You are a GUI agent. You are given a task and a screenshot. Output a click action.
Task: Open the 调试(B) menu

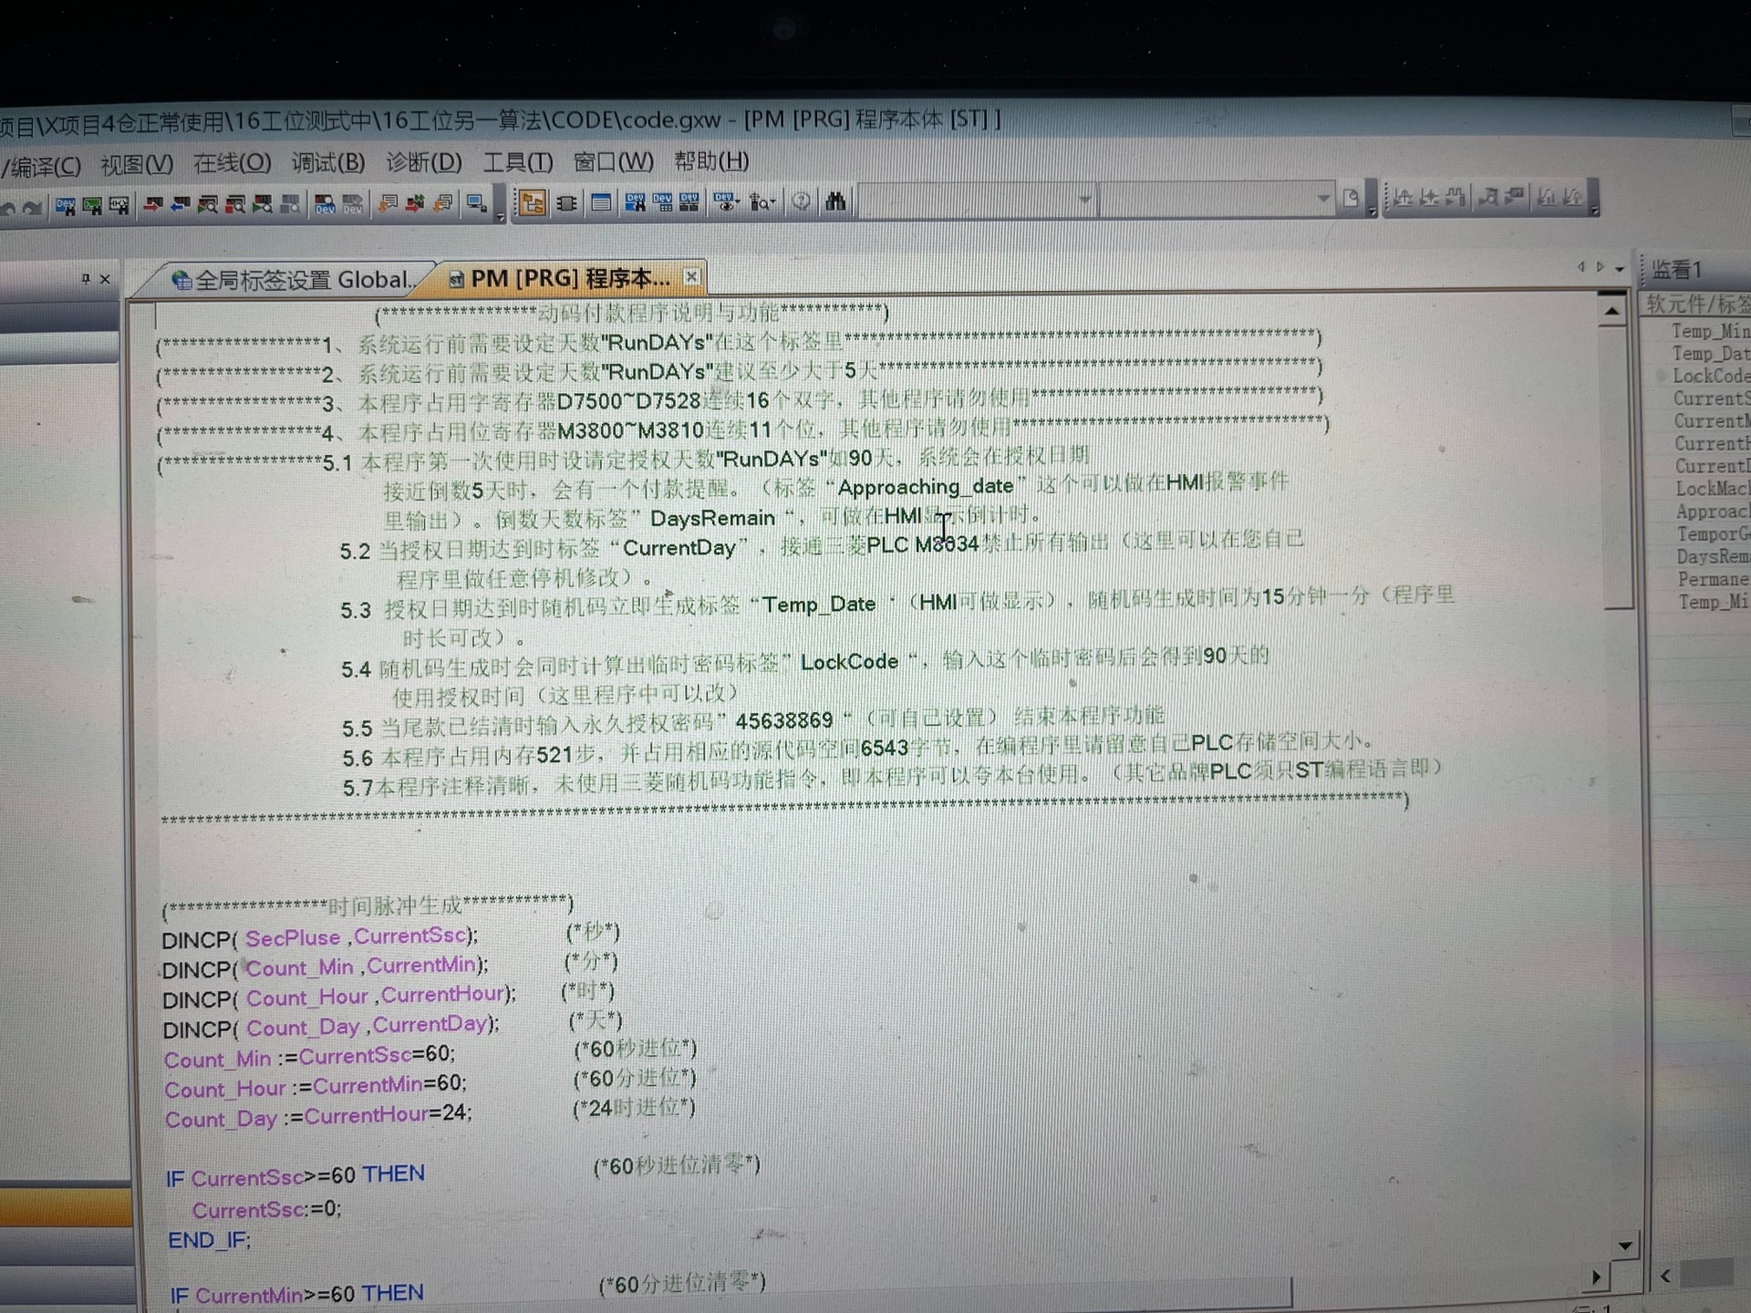328,163
